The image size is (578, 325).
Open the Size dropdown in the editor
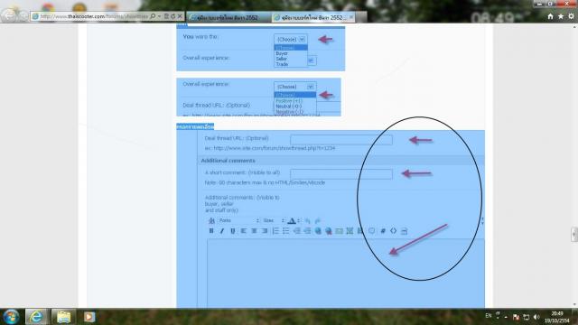click(274, 220)
